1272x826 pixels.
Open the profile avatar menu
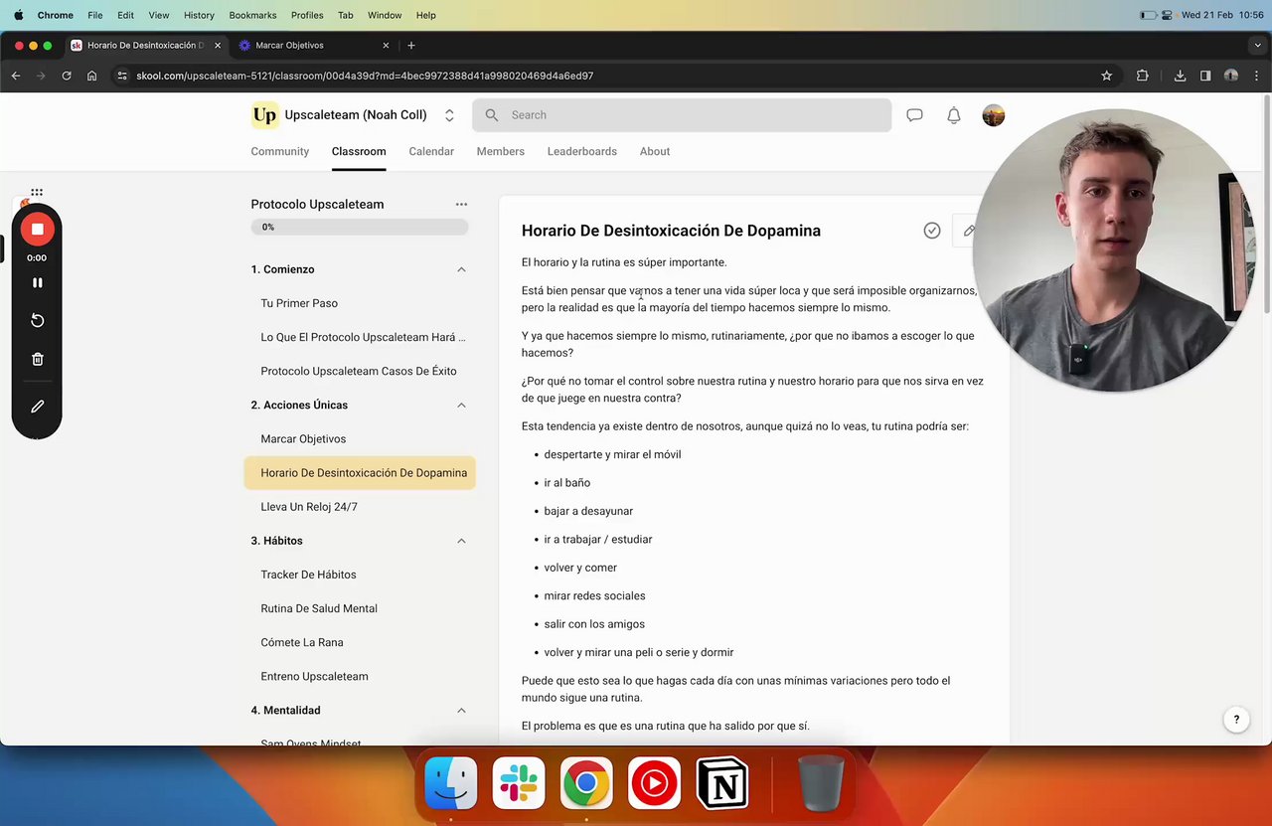[x=994, y=115]
